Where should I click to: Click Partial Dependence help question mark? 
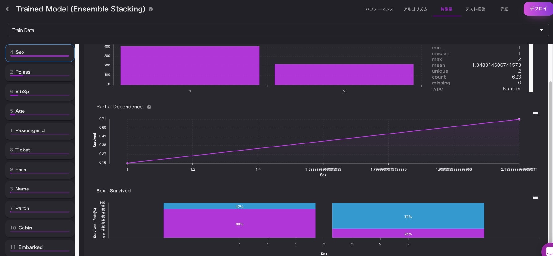click(x=149, y=107)
